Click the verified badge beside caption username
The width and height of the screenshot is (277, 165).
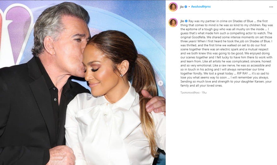point(186,21)
